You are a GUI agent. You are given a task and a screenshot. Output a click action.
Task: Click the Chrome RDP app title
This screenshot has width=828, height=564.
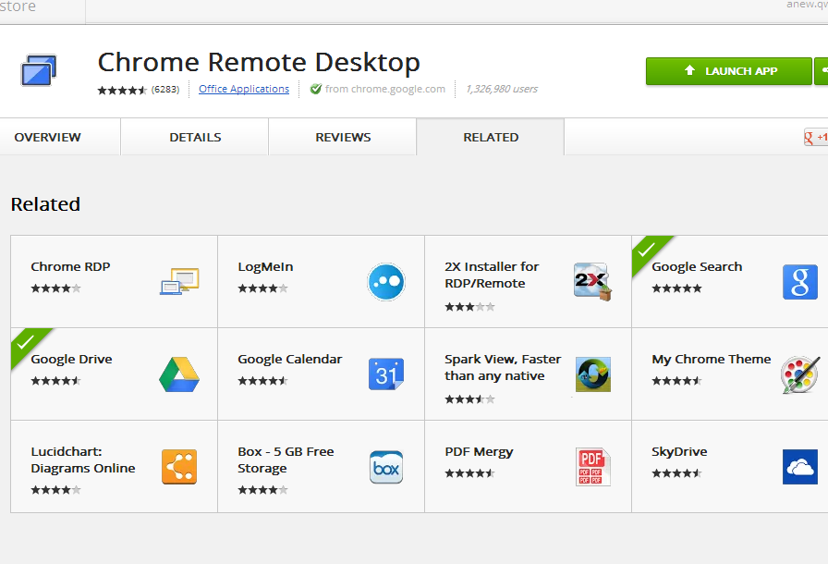70,266
